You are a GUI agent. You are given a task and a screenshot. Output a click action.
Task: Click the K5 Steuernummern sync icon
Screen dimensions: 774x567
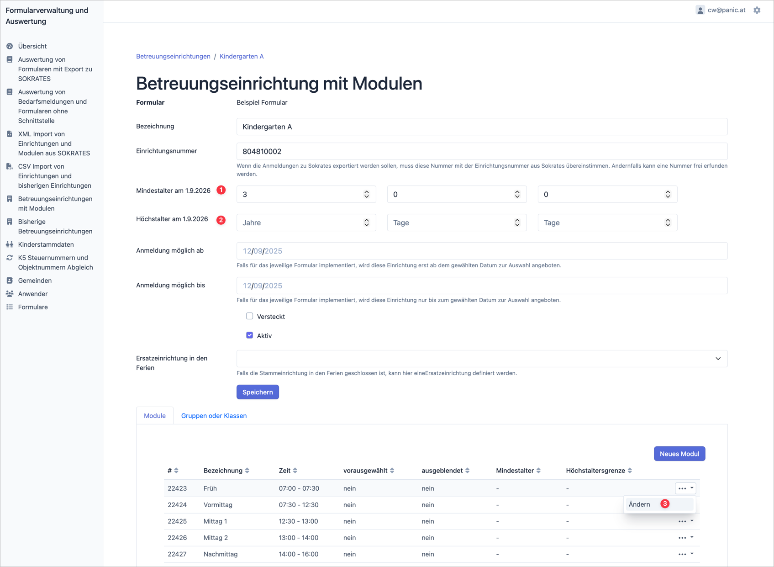pos(10,258)
